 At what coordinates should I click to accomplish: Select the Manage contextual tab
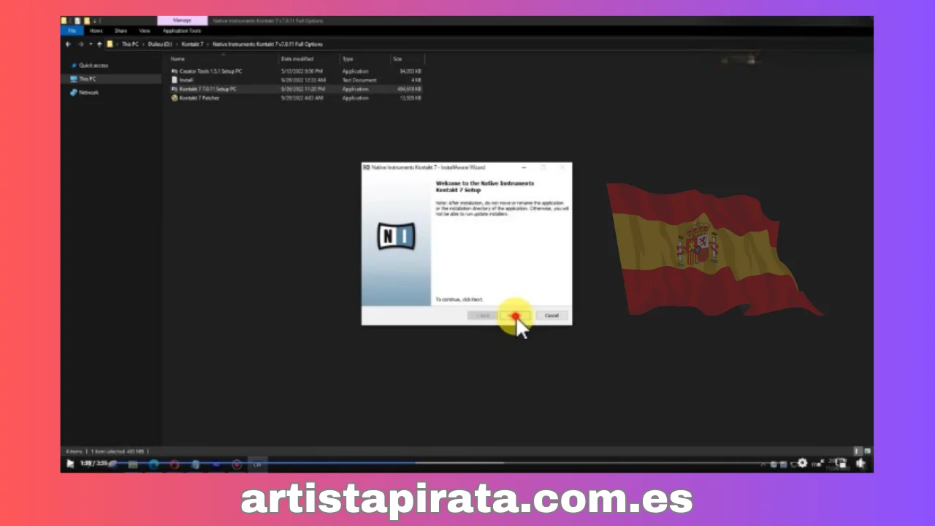point(182,20)
